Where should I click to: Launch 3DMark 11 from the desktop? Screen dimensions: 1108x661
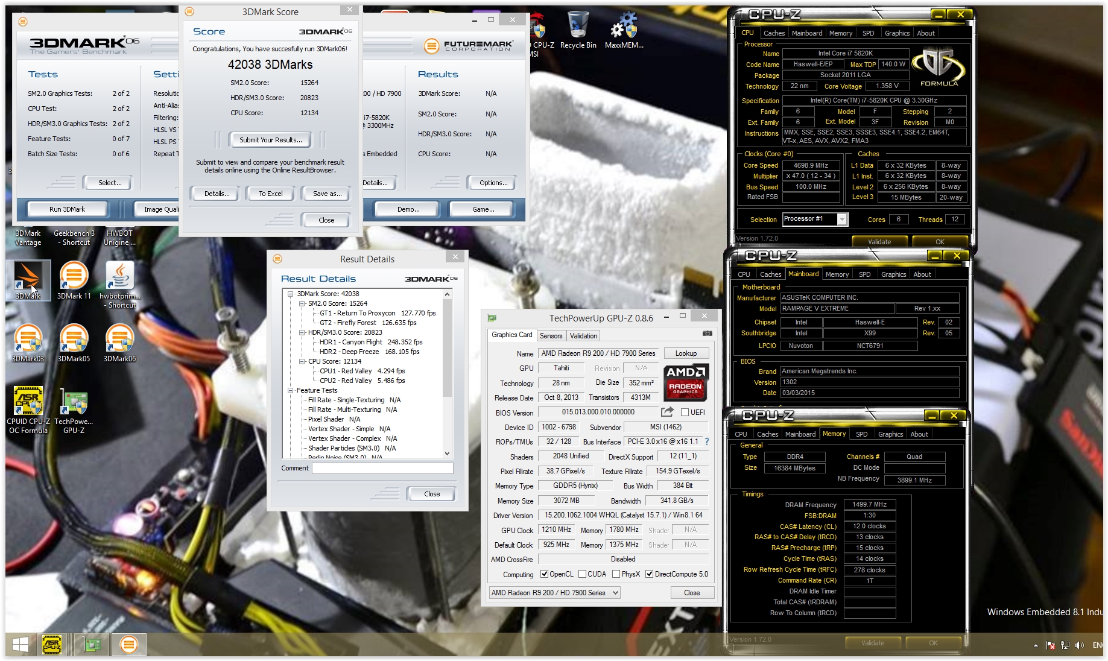coord(74,280)
